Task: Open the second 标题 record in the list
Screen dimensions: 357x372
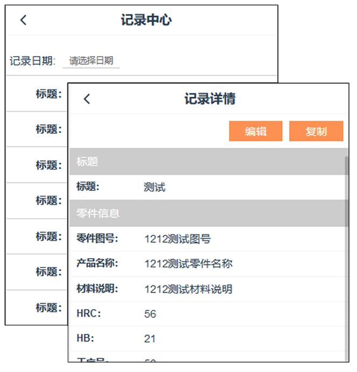Action: point(48,129)
